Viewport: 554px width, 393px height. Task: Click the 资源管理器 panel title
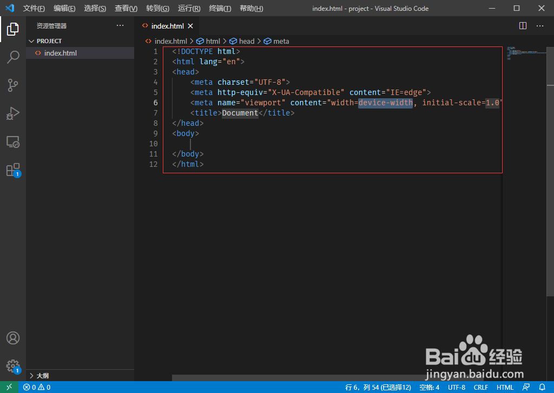(51, 26)
